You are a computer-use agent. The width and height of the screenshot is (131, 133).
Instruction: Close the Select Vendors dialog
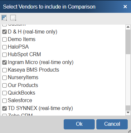click(x=125, y=7)
